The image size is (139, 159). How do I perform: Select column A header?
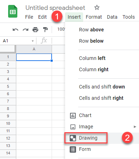(x=34, y=49)
